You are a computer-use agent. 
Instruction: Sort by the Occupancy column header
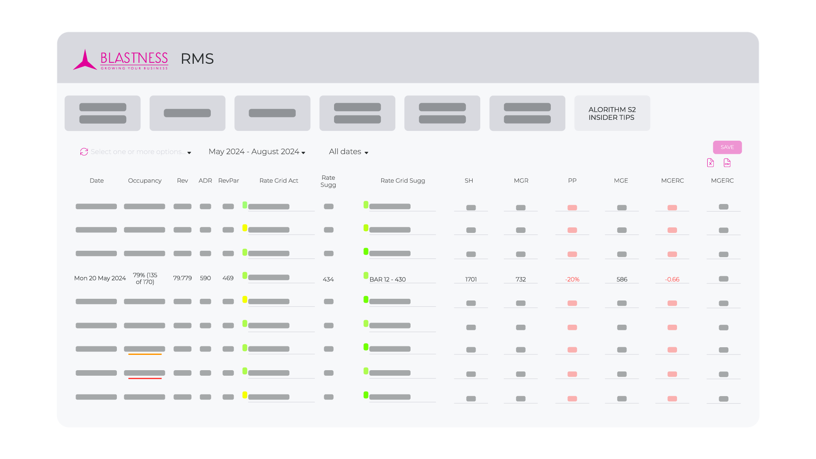coord(144,181)
